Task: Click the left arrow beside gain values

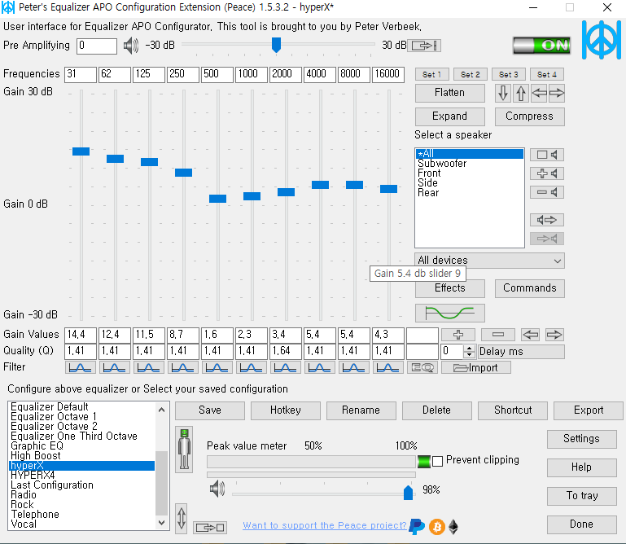Action: coord(531,335)
